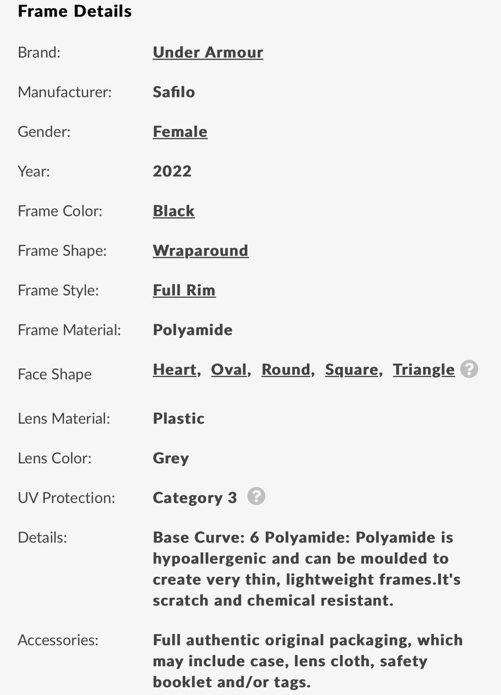The height and width of the screenshot is (695, 501).
Task: Click the 2022 year value
Action: point(172,171)
